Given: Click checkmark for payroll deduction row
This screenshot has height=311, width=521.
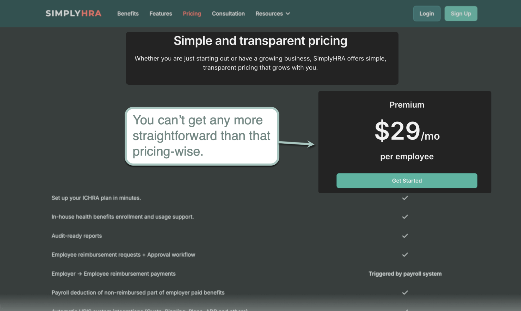Looking at the screenshot, I should click(405, 293).
